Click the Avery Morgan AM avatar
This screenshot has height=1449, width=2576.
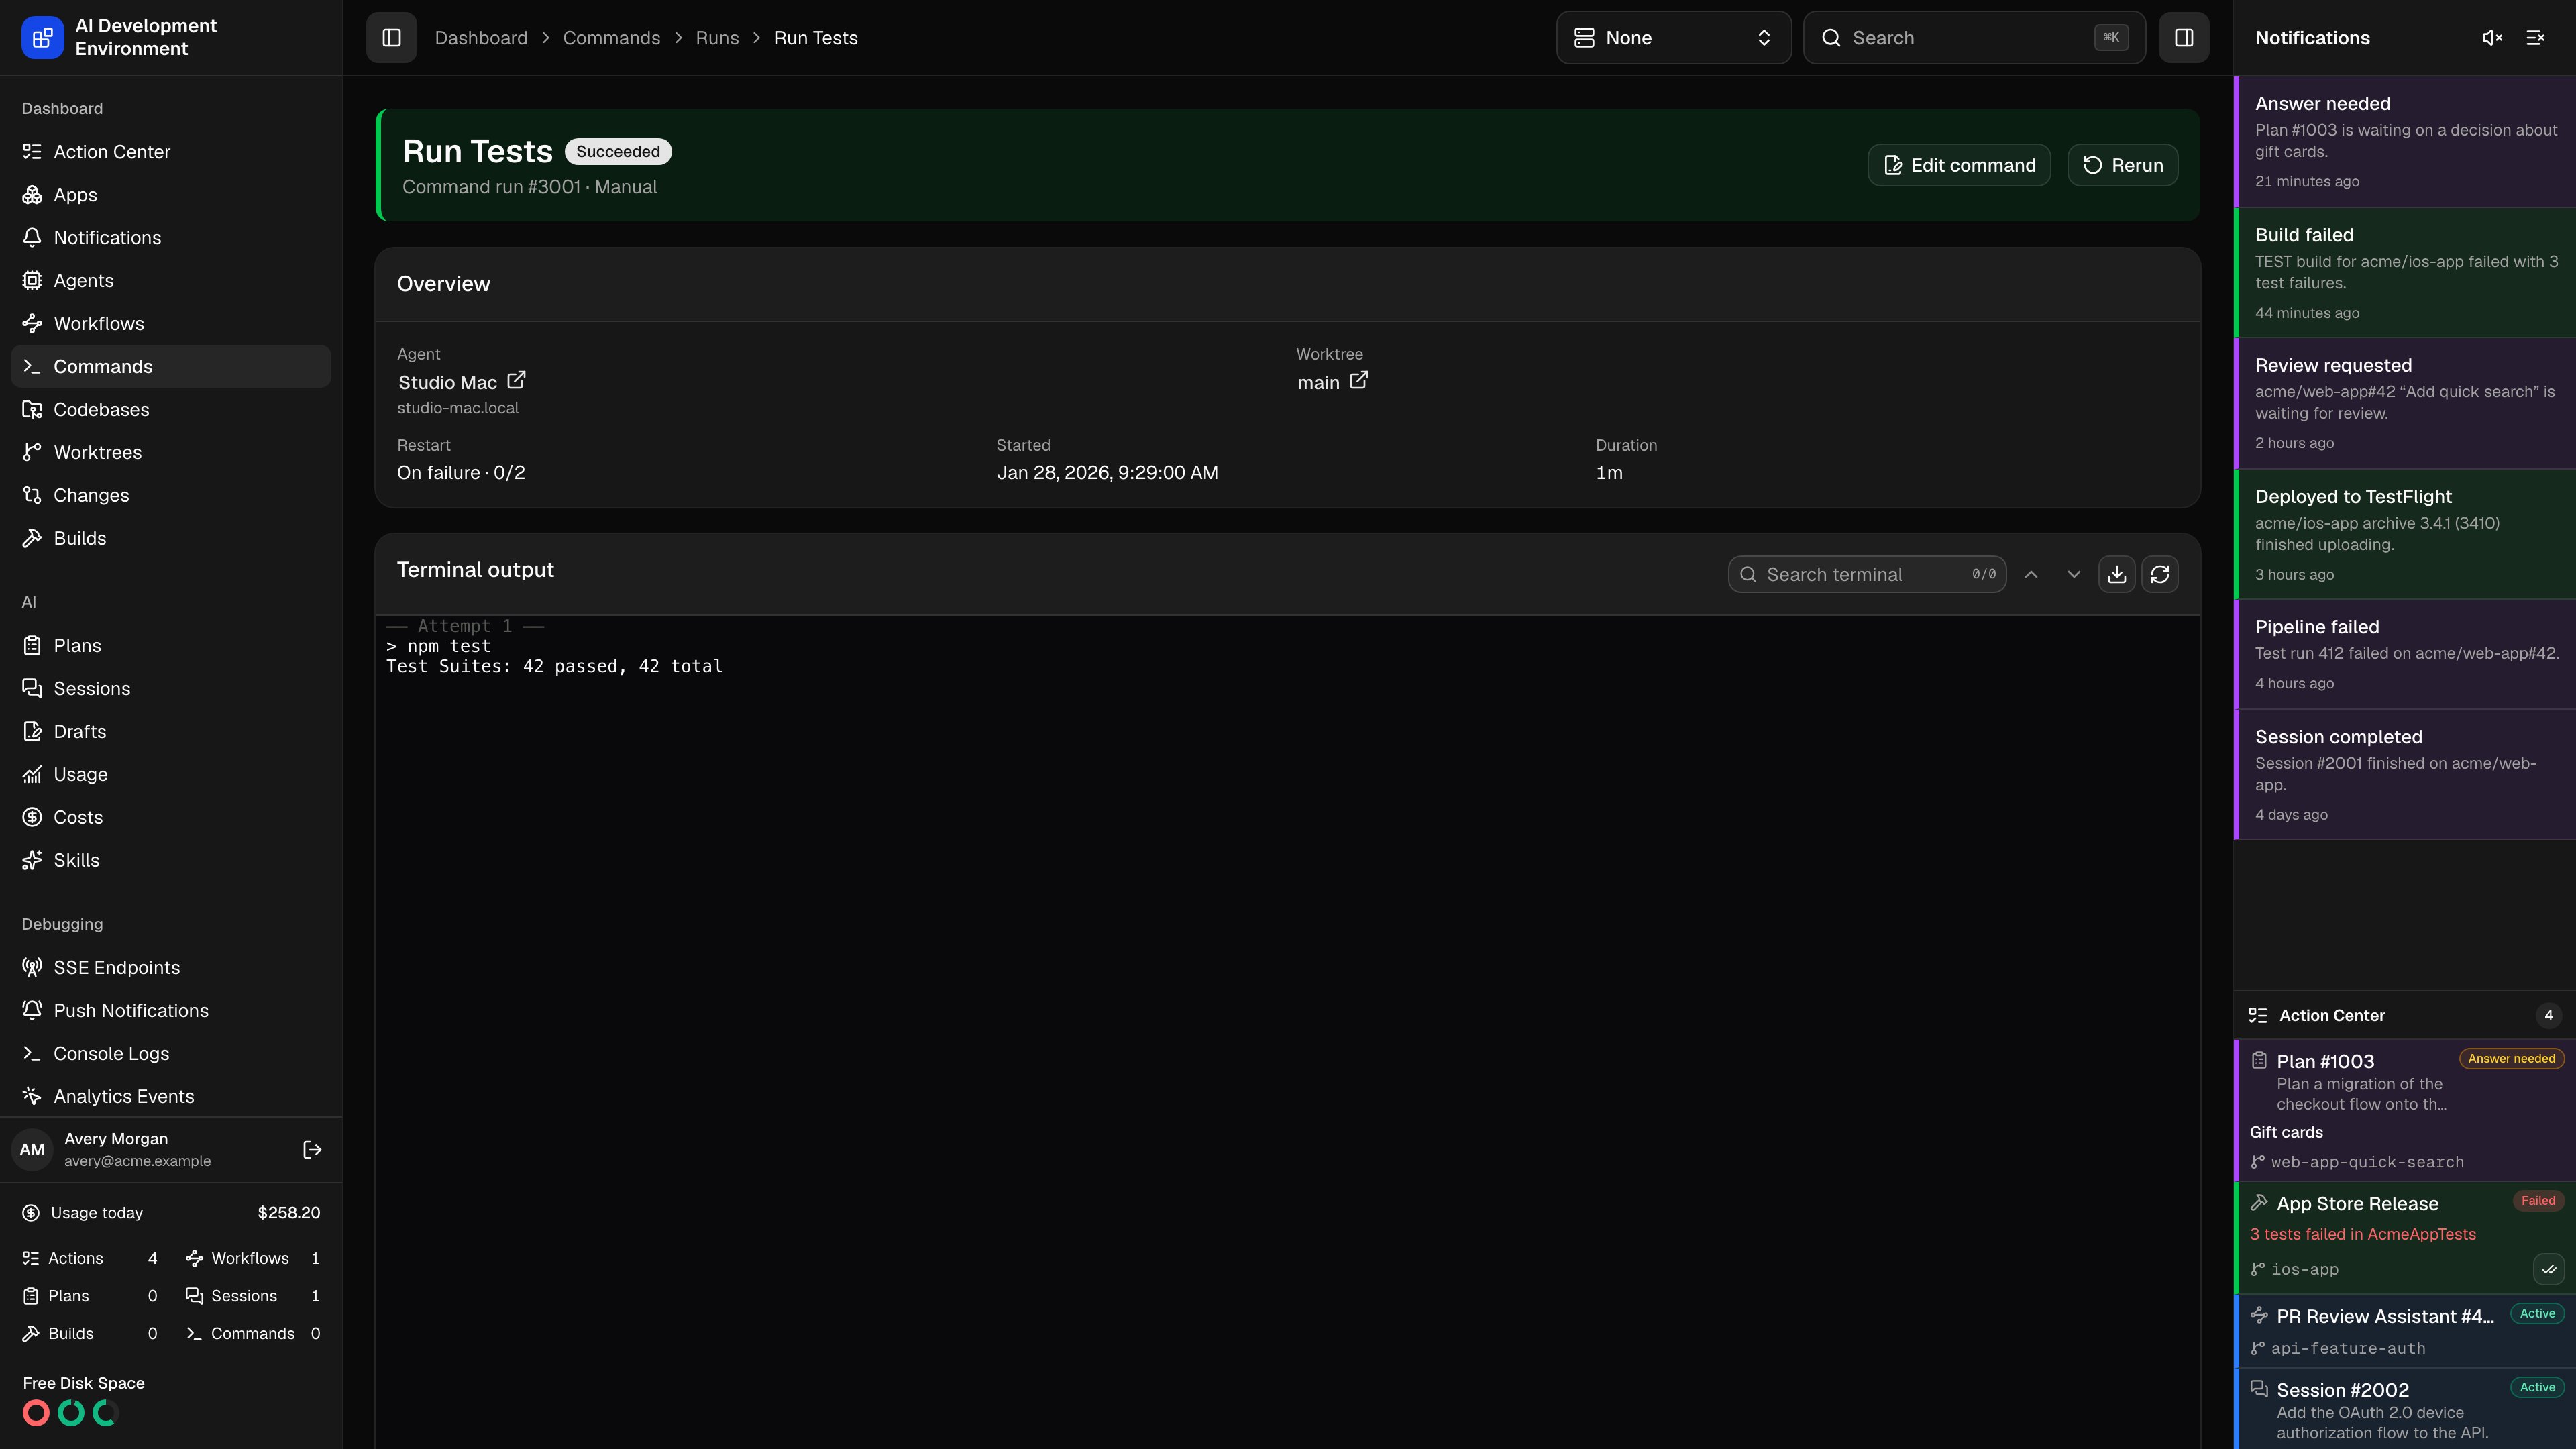pyautogui.click(x=32, y=1150)
